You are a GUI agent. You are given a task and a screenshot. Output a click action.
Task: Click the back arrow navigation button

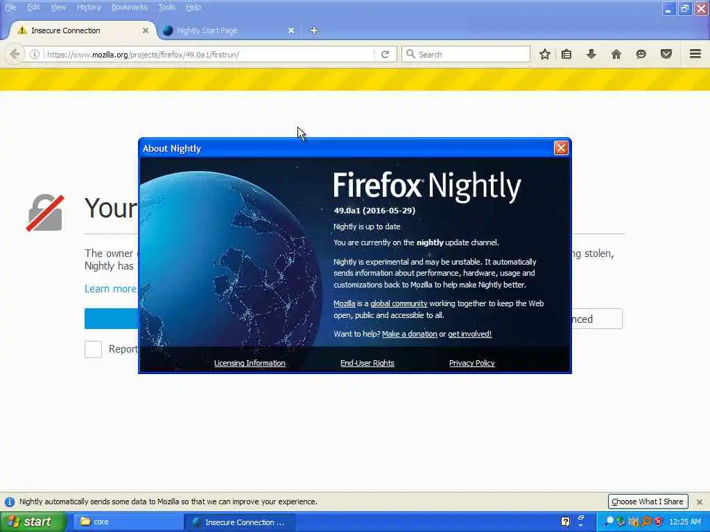click(x=15, y=54)
